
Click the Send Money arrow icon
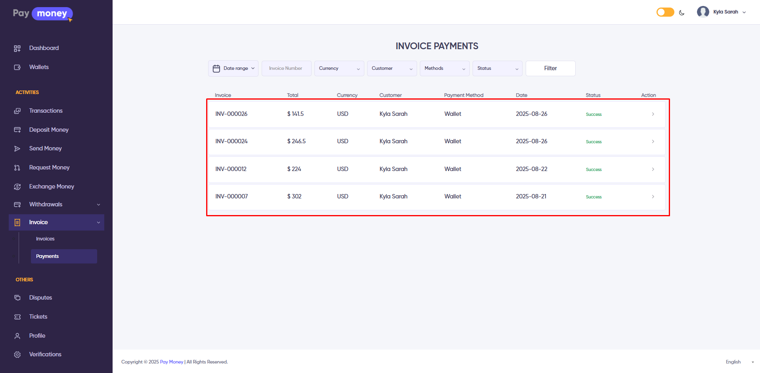pyautogui.click(x=17, y=149)
